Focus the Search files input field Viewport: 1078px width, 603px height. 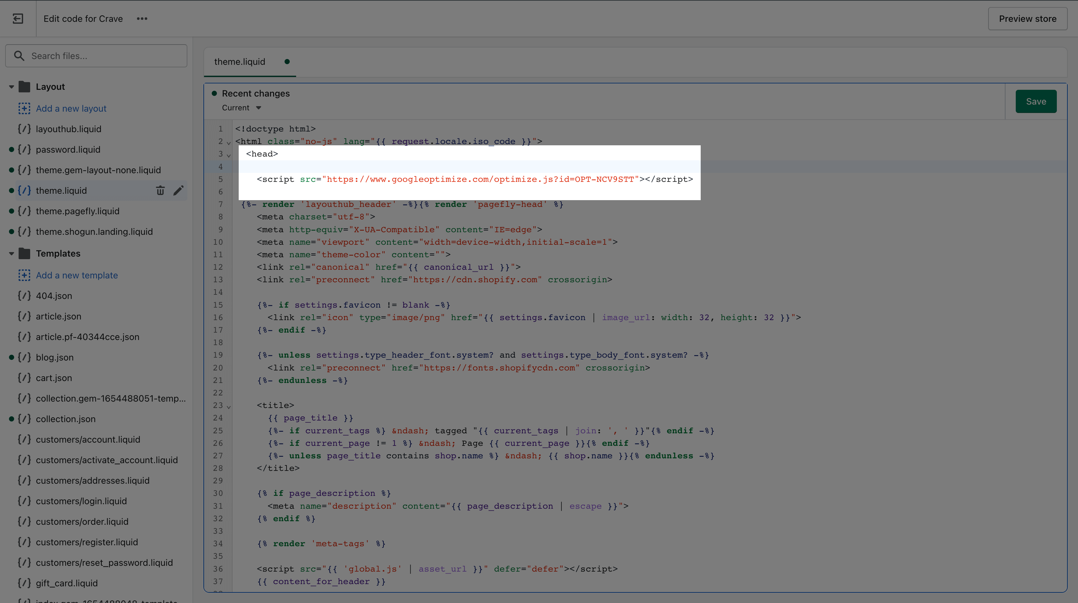(x=96, y=56)
